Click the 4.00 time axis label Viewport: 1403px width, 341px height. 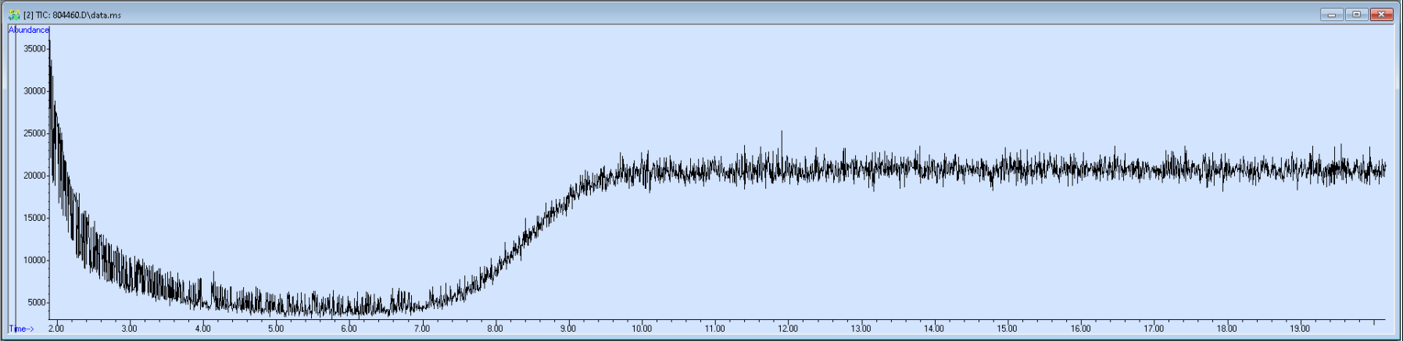pos(202,329)
